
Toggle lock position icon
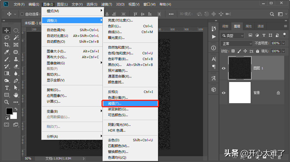(245, 51)
